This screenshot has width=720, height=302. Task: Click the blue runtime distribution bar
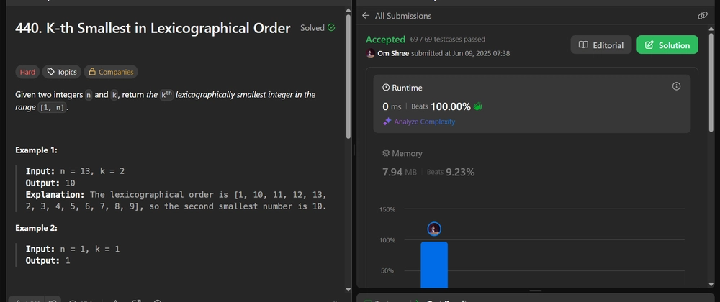pyautogui.click(x=434, y=265)
